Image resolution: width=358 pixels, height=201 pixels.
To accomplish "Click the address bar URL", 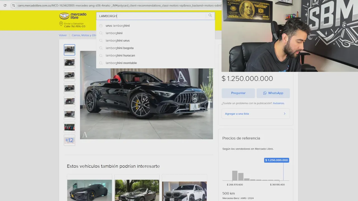I will 120,5.
